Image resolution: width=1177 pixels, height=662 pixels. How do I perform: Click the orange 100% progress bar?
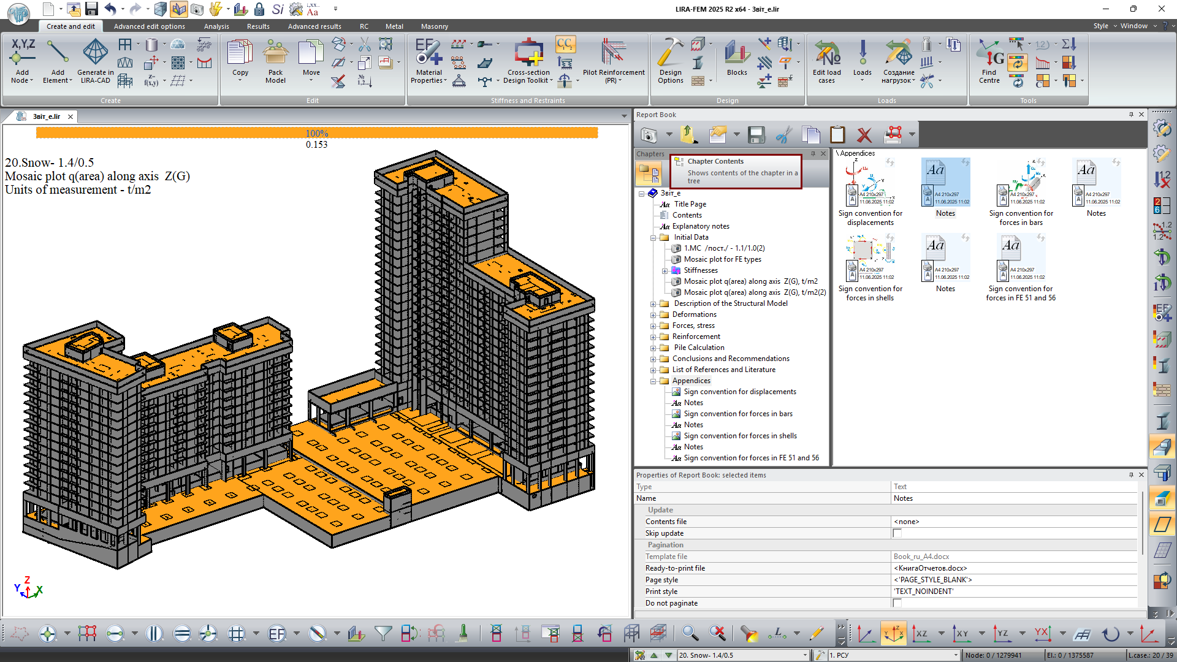coord(316,133)
